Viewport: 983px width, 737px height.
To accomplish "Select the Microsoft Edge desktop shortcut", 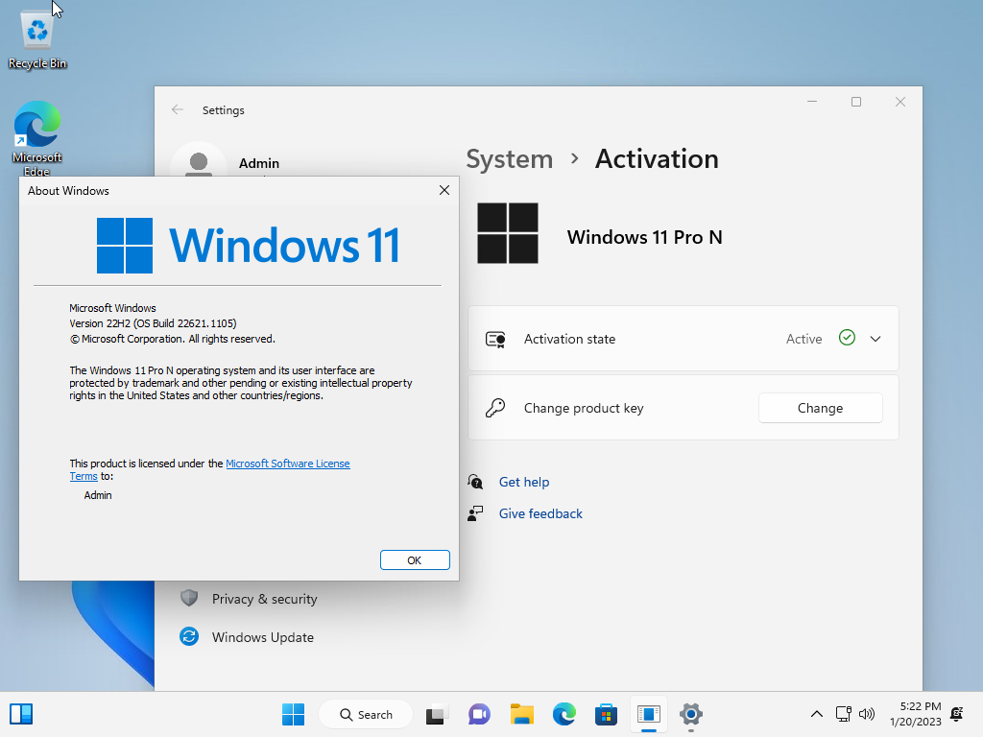I will [x=37, y=138].
